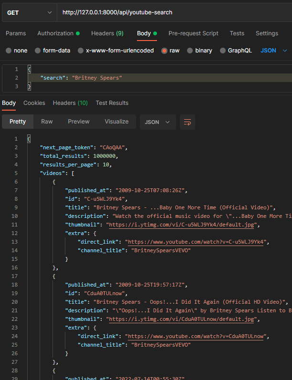Open the response Cookies tab
This screenshot has width=292, height=380.
tap(34, 103)
